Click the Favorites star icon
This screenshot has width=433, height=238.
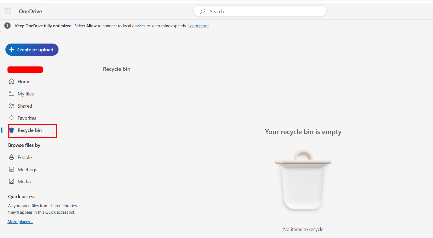(x=11, y=118)
